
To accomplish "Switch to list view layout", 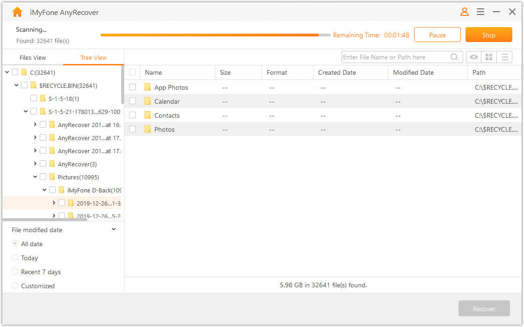I will click(504, 57).
